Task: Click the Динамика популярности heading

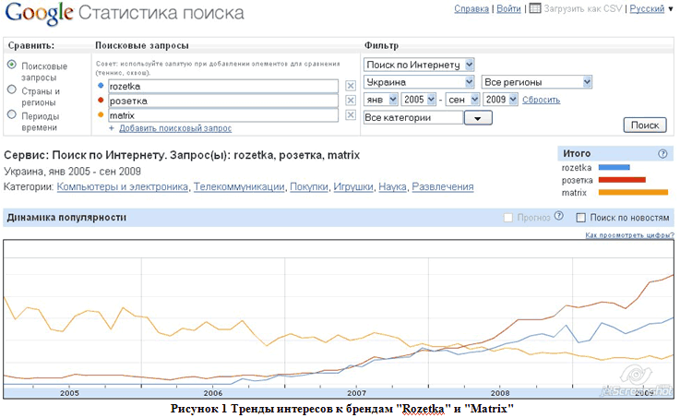Action: (66, 217)
